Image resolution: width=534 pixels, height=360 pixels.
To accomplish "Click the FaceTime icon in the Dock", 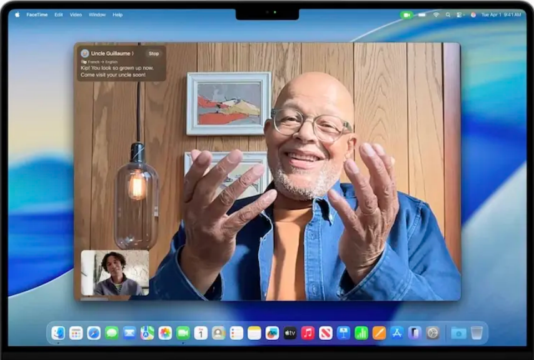I will tap(183, 332).
